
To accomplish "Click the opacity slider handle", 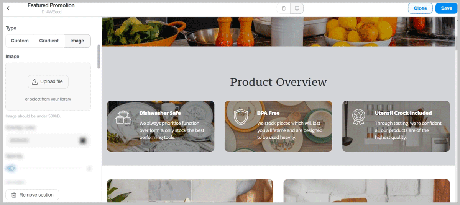I will (x=11, y=168).
